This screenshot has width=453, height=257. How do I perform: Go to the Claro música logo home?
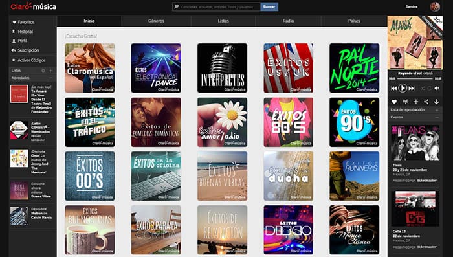coord(34,6)
